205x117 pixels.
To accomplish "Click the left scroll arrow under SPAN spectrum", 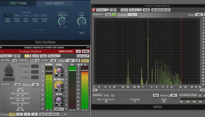I will tap(94, 90).
